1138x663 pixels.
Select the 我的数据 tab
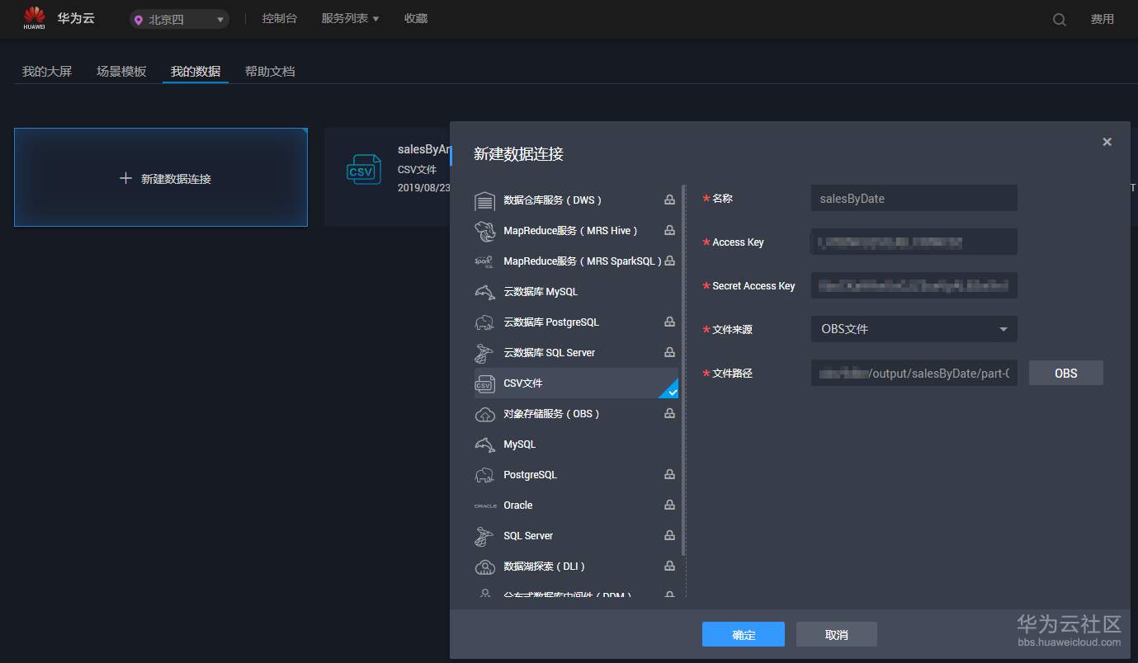(196, 72)
